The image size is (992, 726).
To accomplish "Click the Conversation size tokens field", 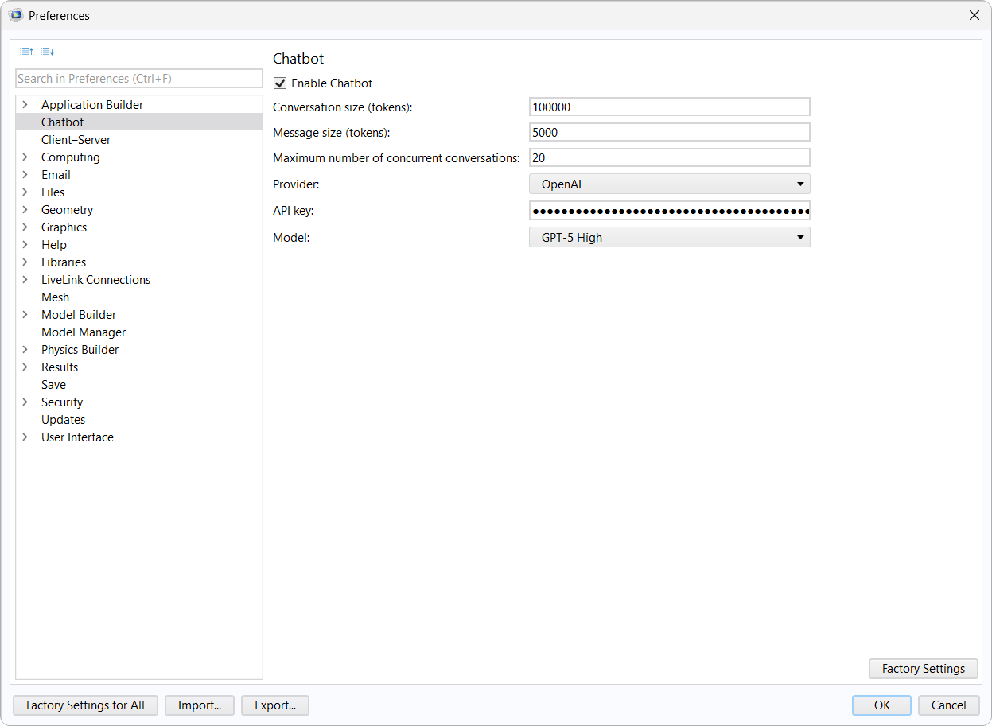I will (x=669, y=107).
